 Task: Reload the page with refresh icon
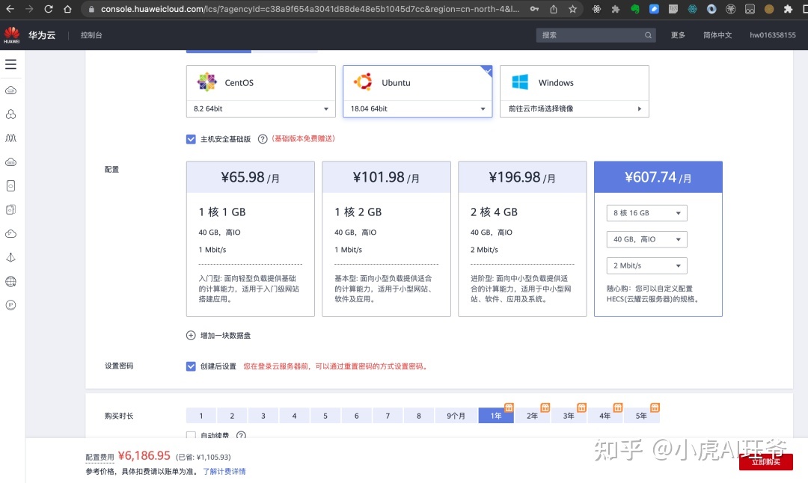49,9
